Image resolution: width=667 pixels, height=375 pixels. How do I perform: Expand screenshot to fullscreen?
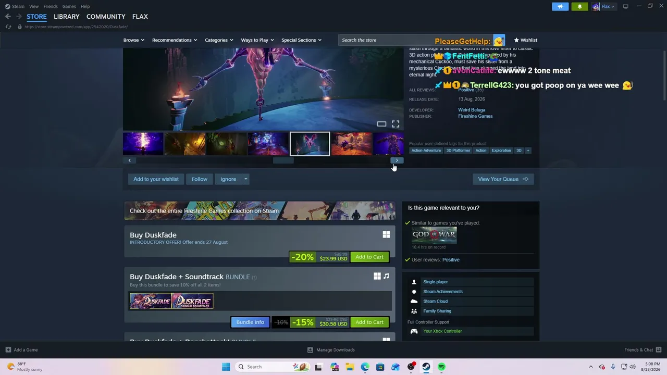click(x=396, y=124)
